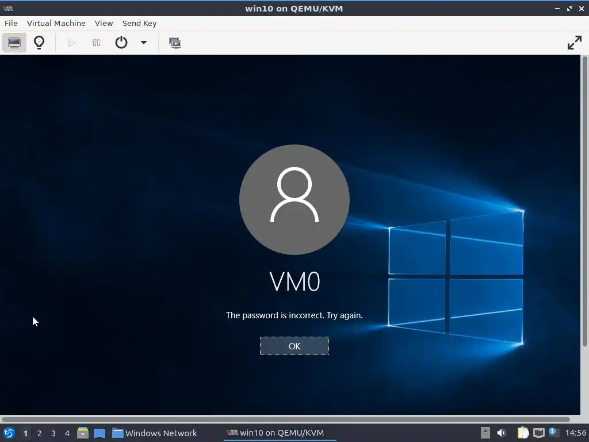Switch to workspace 3
Screen dimensions: 589x442
(x=53, y=433)
